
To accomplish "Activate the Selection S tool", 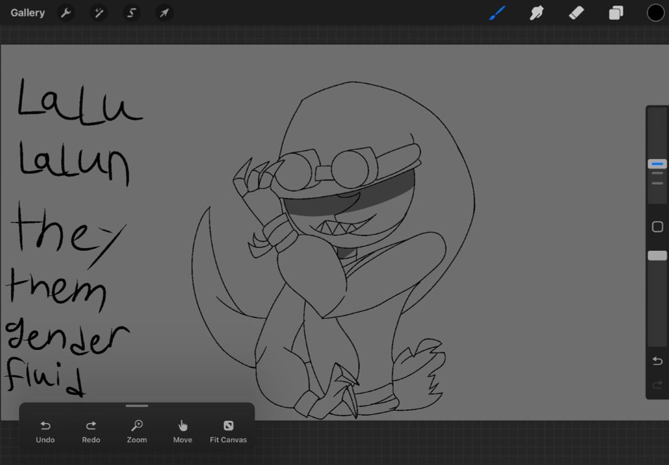I will pos(131,13).
